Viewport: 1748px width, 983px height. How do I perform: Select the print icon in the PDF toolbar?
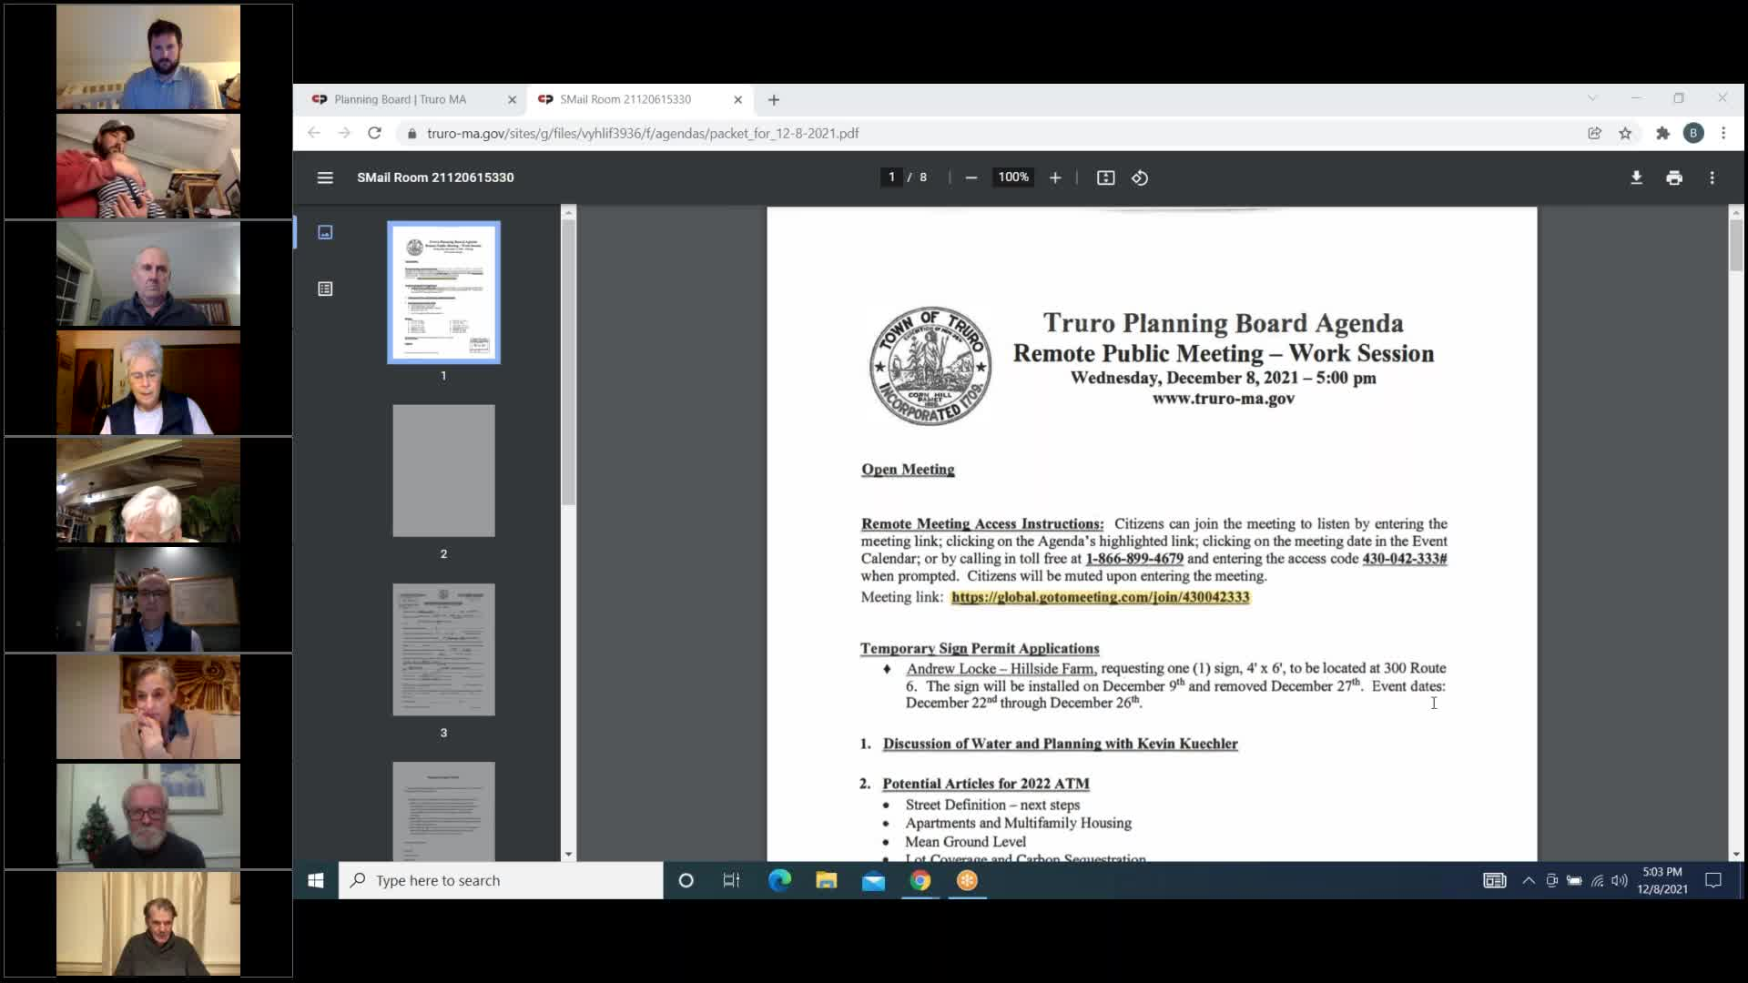pos(1674,177)
